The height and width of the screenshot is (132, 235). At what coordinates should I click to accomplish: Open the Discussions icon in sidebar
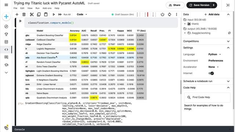coord(6,57)
